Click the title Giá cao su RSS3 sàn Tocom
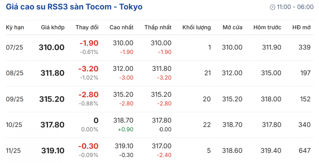319x163 pixels. coord(74,7)
